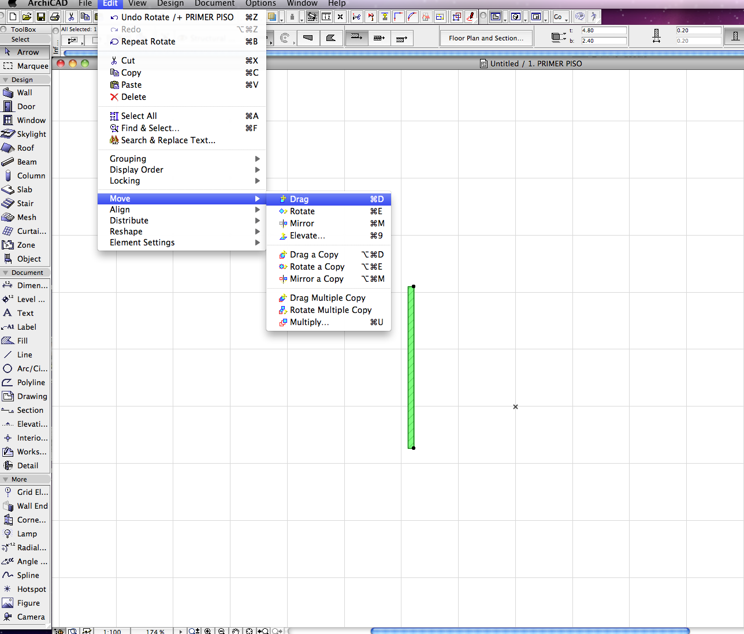Click the 1:100 scale in status bar
The image size is (744, 634).
coord(112,631)
